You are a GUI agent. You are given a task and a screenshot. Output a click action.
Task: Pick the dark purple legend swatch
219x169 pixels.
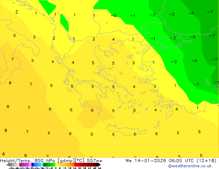20,165
